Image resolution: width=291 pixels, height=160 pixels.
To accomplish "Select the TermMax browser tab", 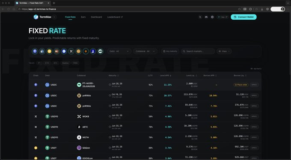I will click(33, 3).
